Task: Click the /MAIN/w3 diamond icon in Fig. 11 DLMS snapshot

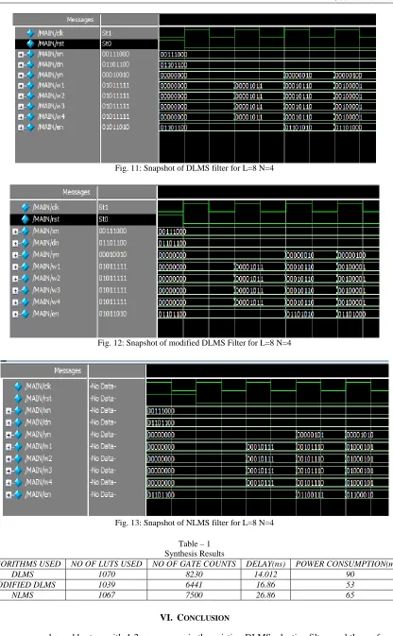Action: pyautogui.click(x=30, y=106)
